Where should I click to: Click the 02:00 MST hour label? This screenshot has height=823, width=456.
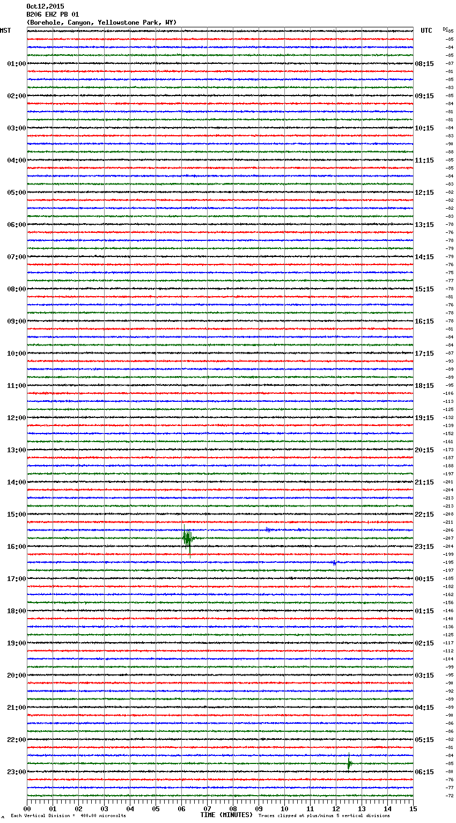pos(17,96)
